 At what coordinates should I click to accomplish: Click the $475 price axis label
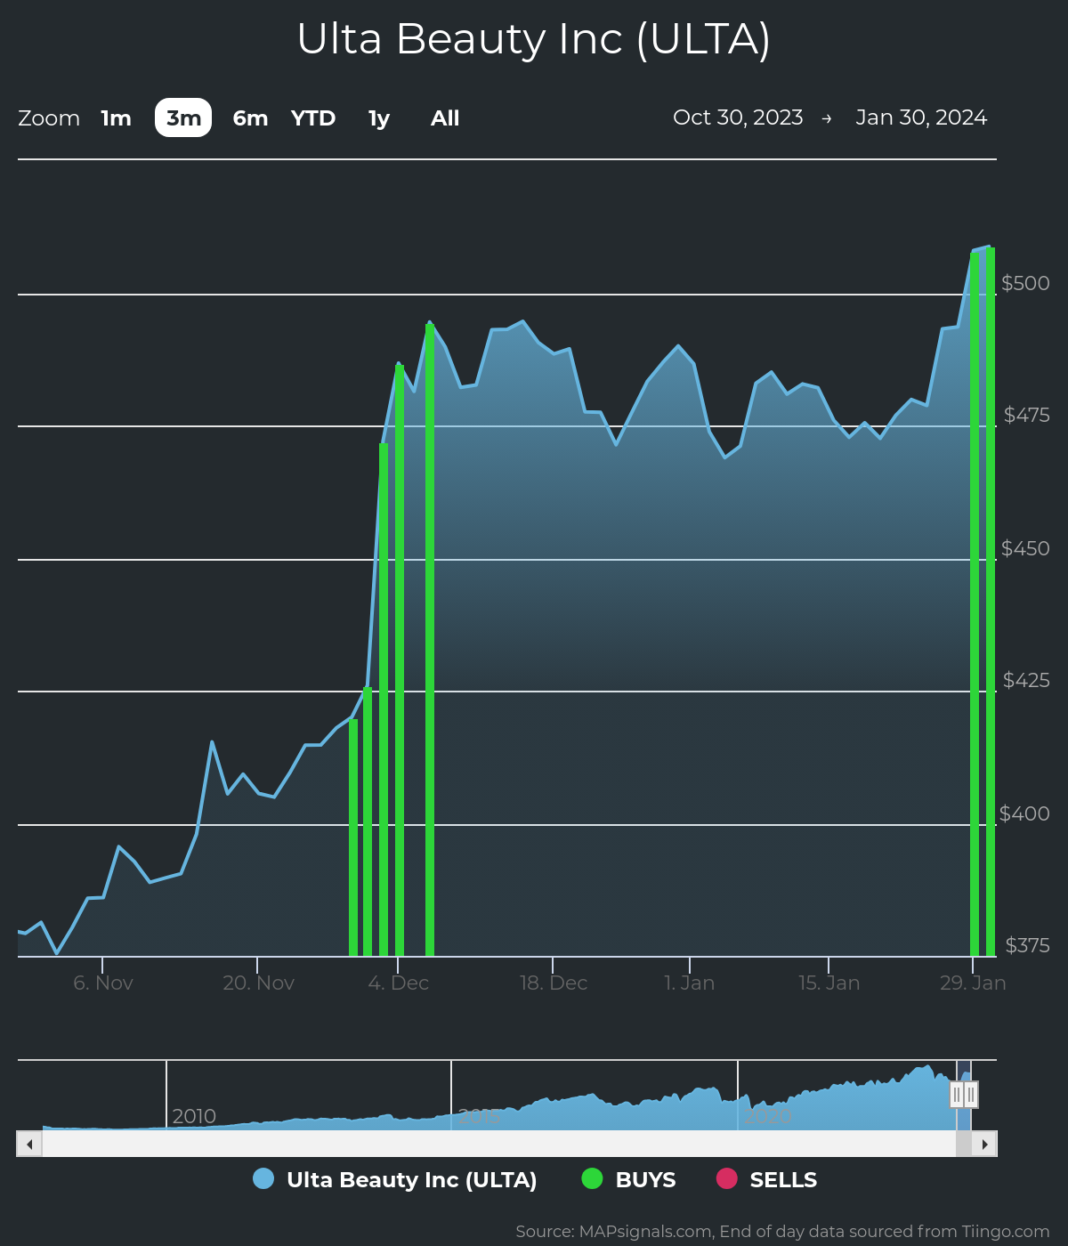1026,415
